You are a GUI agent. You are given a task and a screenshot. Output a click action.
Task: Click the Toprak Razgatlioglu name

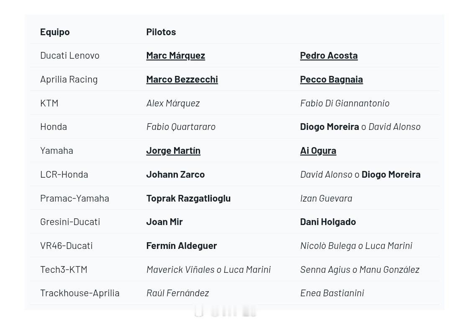pos(188,198)
